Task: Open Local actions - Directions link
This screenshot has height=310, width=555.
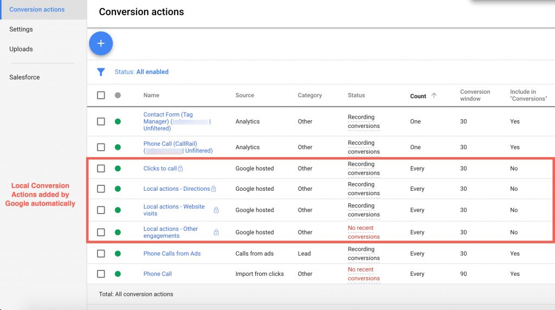Action: click(177, 189)
